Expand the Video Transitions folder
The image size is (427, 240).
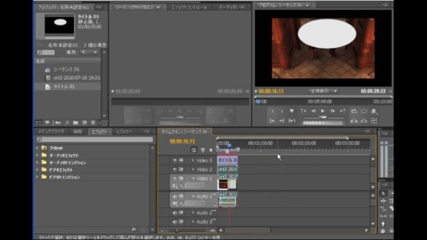tap(37, 177)
